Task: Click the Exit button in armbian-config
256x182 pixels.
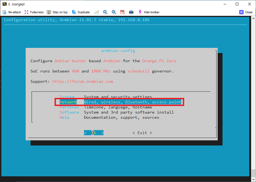Action: 142,133
